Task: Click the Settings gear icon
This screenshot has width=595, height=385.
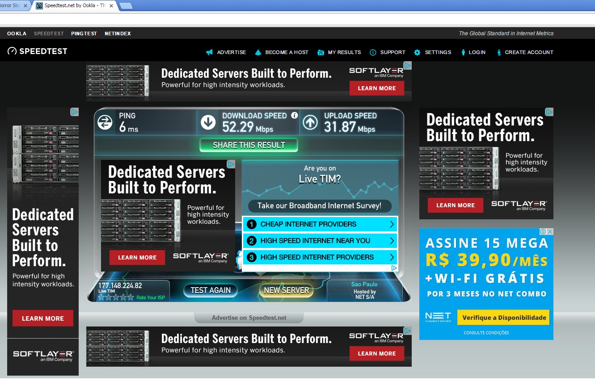Action: pyautogui.click(x=417, y=52)
